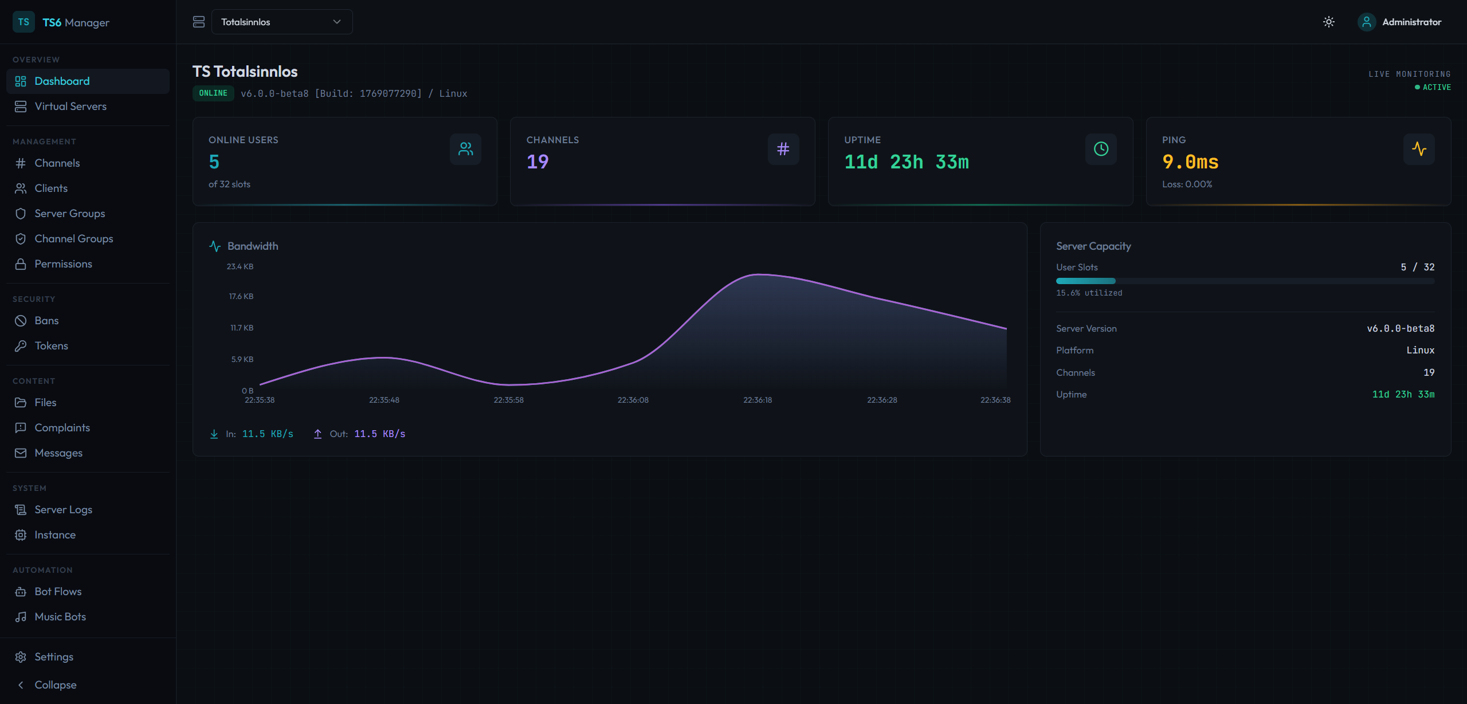The image size is (1467, 704).
Task: Click the Bandwidth chart heading icon
Action: pyautogui.click(x=215, y=246)
